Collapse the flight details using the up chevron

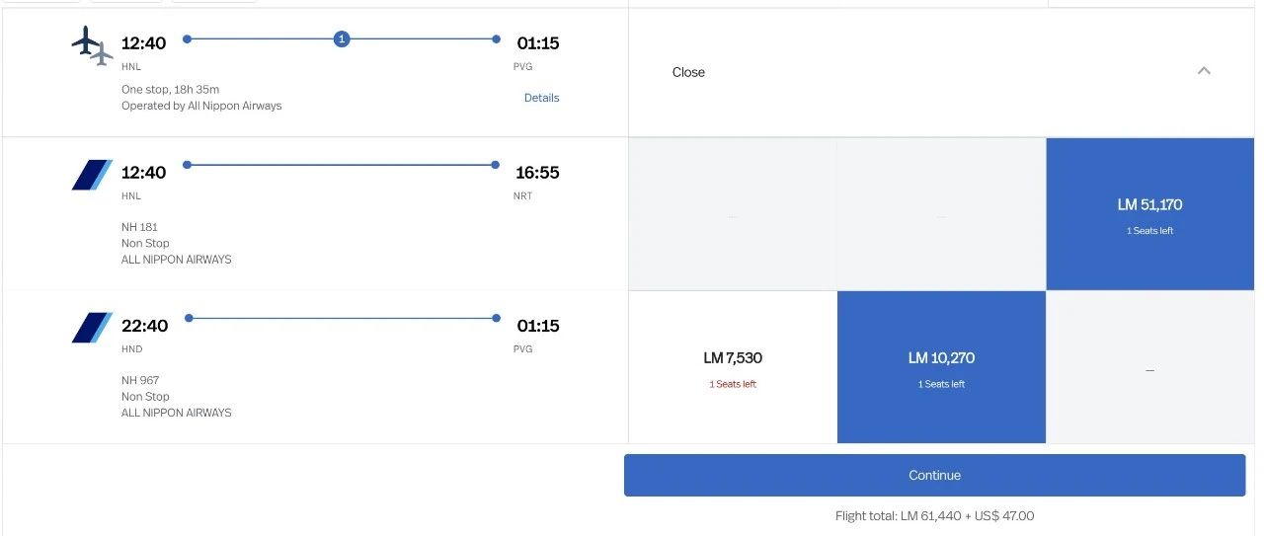point(1204,71)
